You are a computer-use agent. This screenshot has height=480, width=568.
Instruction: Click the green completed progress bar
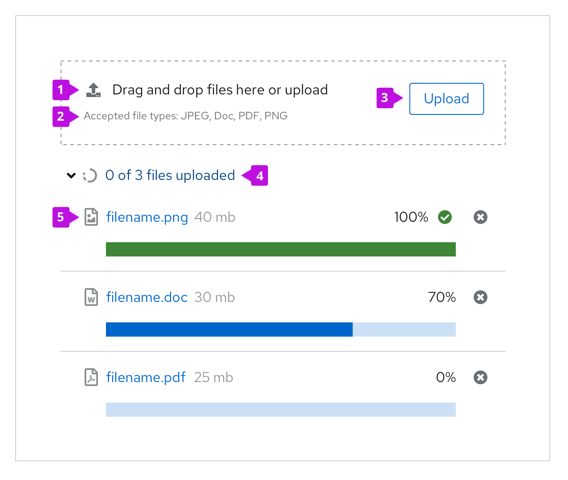point(280,249)
